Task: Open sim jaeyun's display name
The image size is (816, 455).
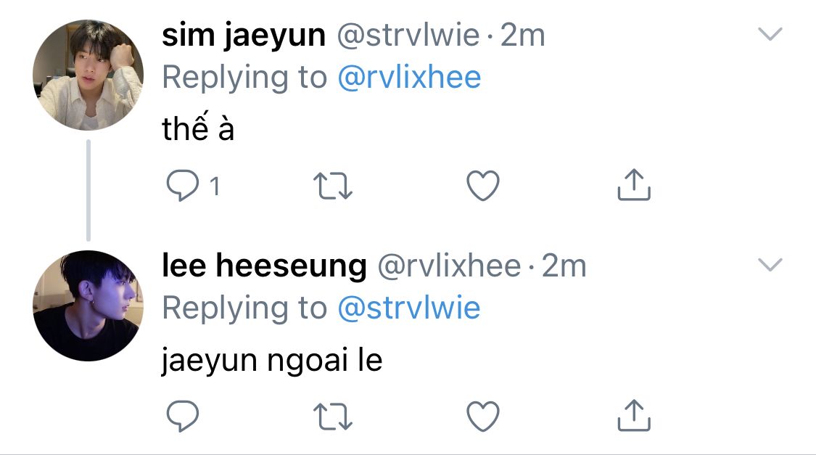Action: (x=244, y=36)
